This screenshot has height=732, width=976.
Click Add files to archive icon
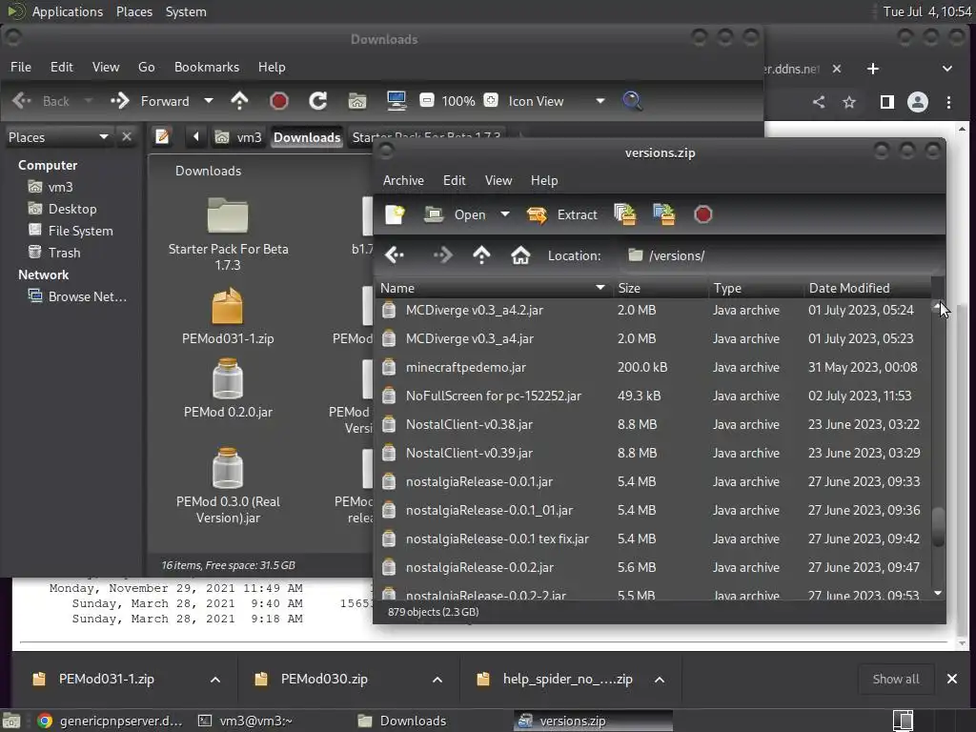[625, 214]
